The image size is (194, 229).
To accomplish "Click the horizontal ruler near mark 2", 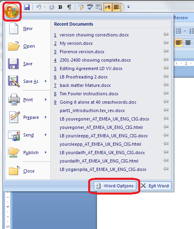I will tap(186, 64).
